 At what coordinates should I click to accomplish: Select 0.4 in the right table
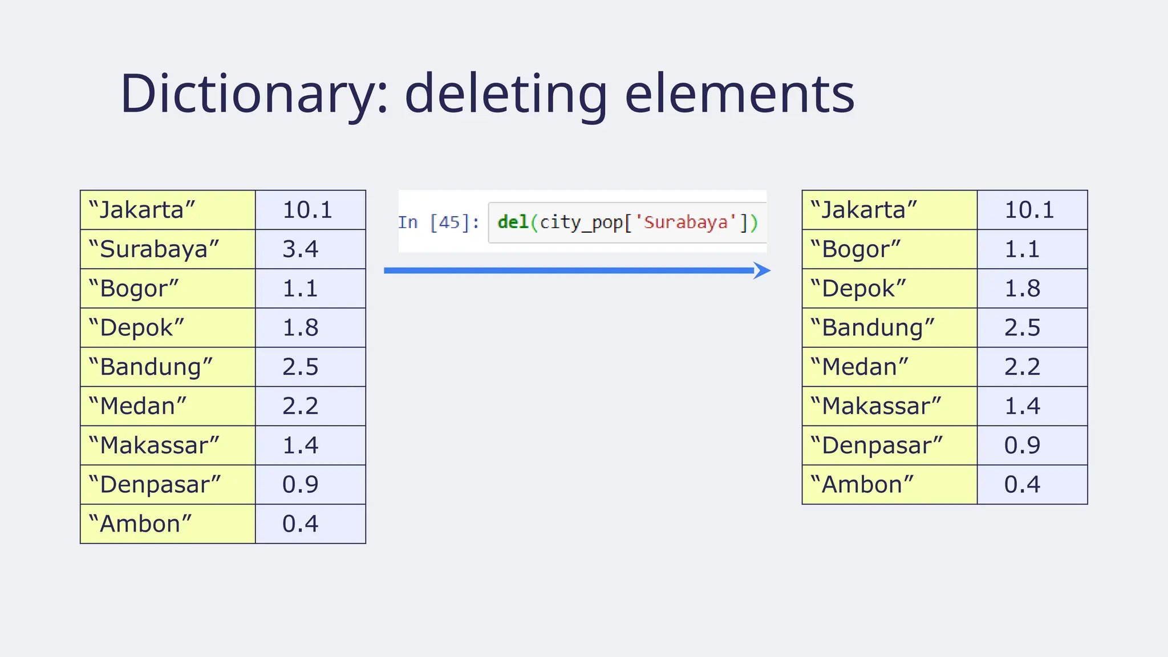pos(1032,485)
